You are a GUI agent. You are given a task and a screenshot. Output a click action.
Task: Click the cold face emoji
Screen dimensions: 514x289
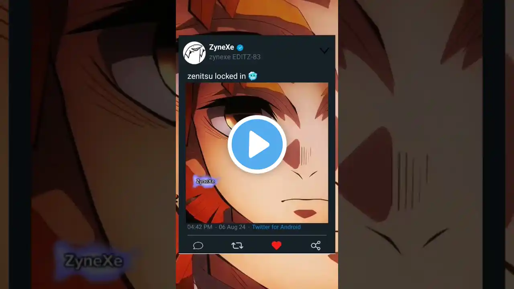pos(253,76)
